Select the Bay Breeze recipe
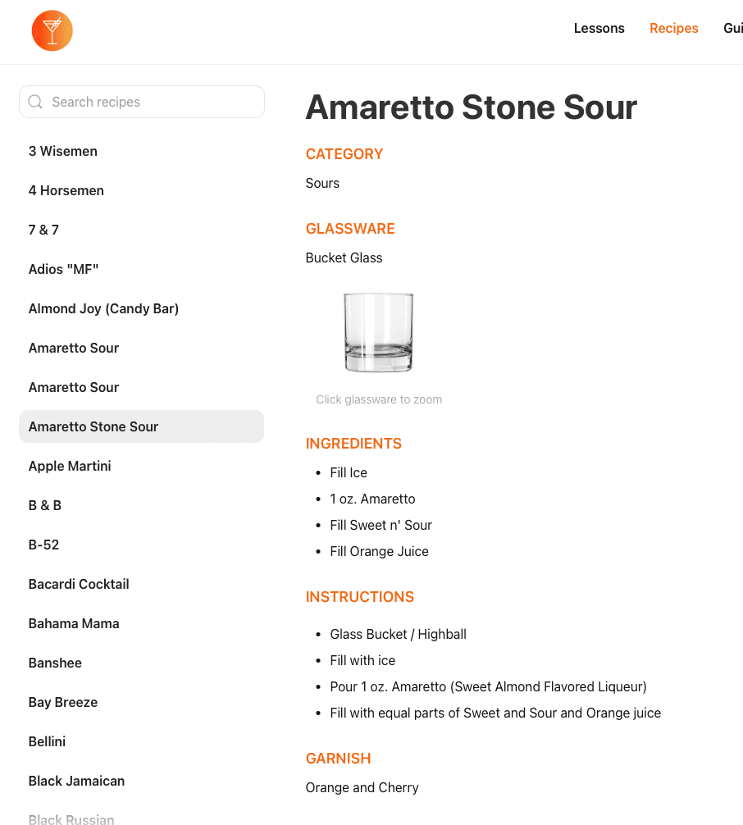 [62, 702]
